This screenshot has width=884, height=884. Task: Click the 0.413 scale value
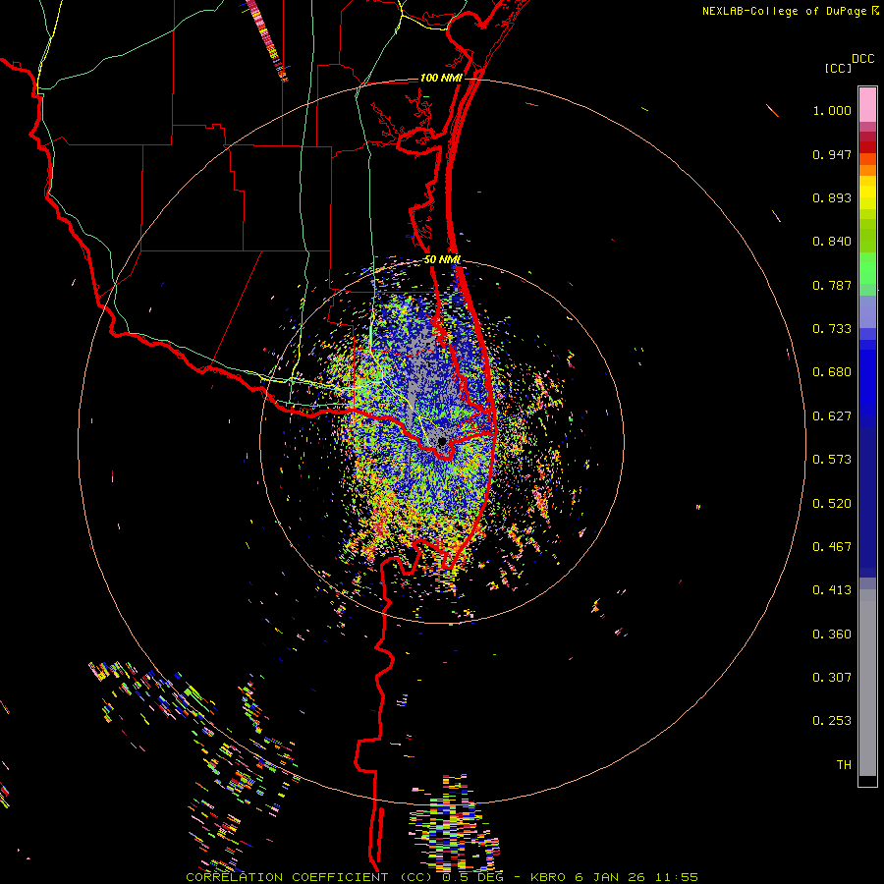832,590
